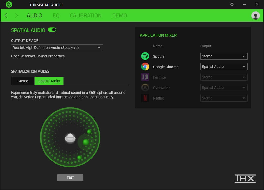Click the Spotify app icon

(145, 56)
